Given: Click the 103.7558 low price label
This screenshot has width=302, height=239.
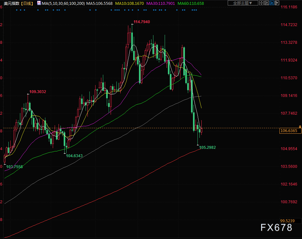Looking at the screenshot, I should tap(14, 167).
